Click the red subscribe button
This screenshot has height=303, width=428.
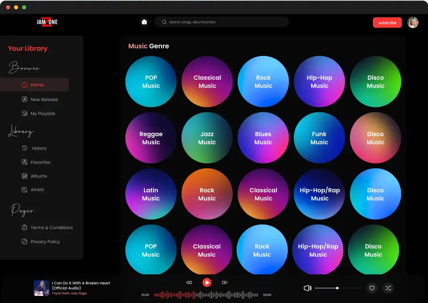pos(387,23)
